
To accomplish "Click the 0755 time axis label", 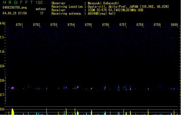I will [x=88, y=25].
